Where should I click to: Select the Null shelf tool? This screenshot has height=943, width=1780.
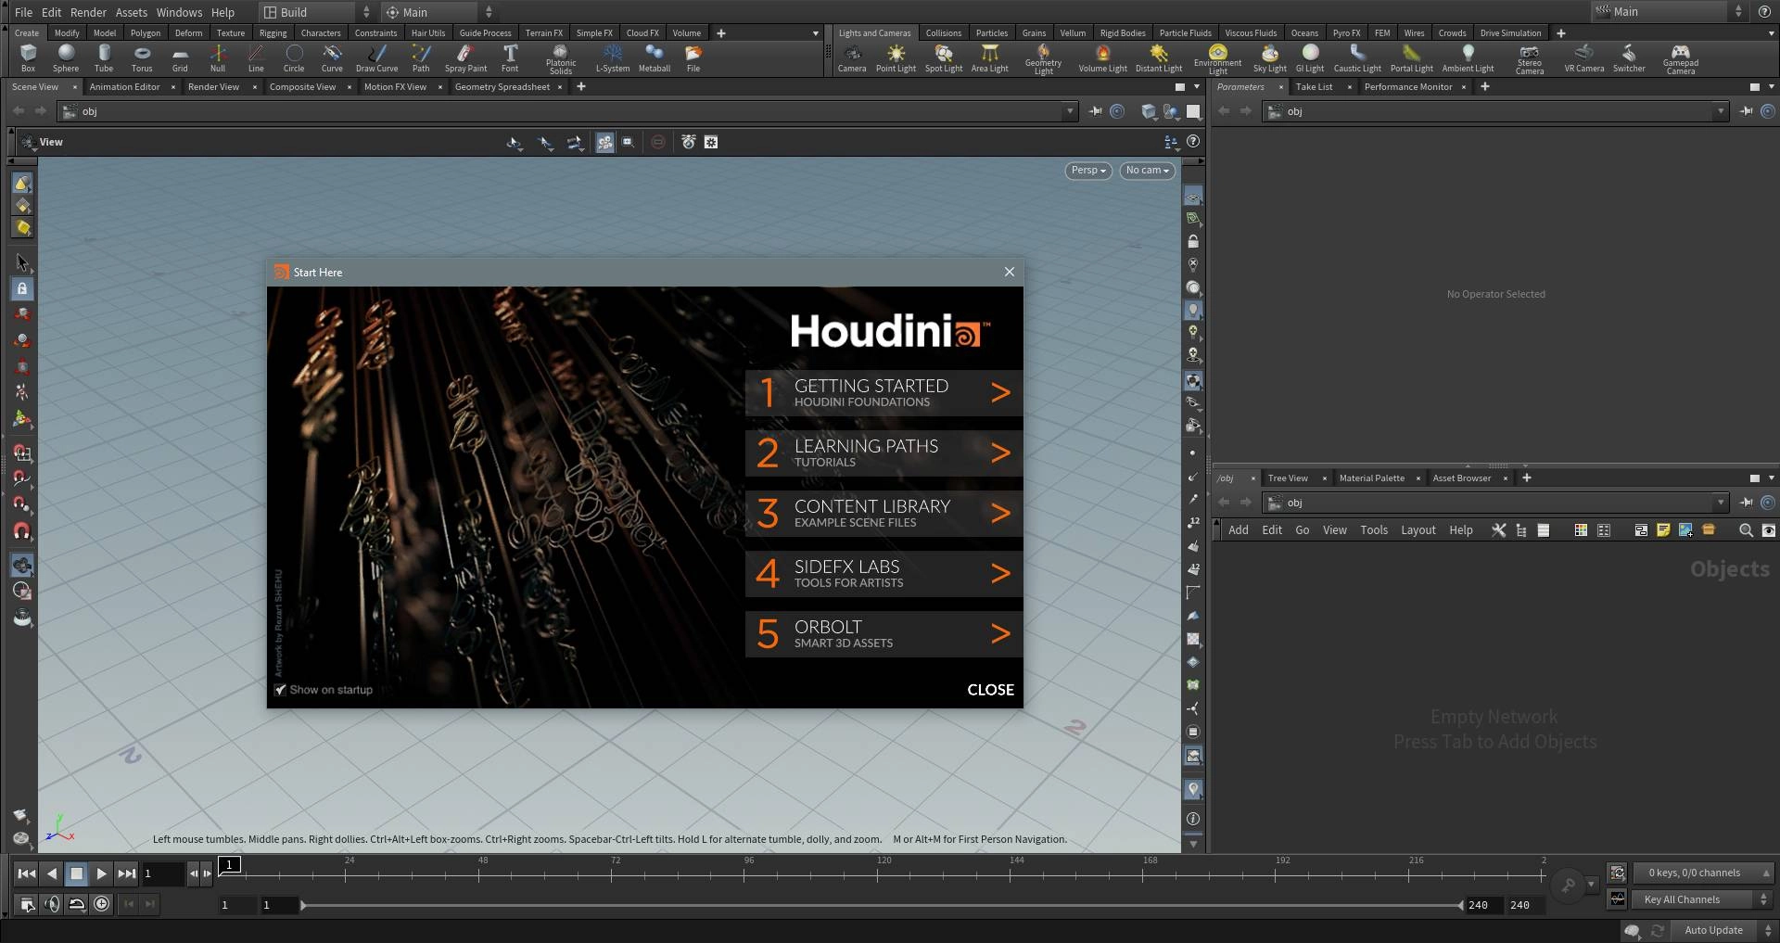pos(218,57)
